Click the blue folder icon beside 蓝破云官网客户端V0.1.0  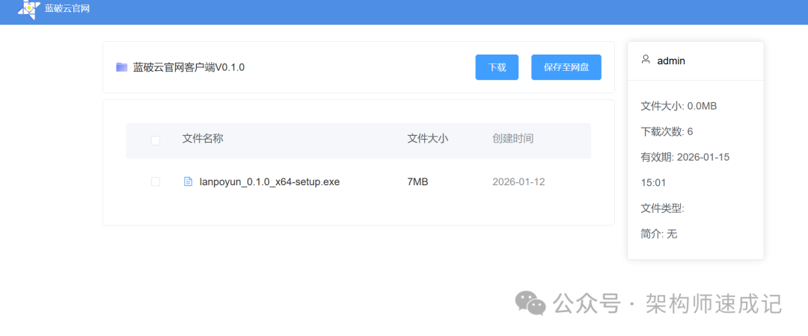click(x=122, y=67)
